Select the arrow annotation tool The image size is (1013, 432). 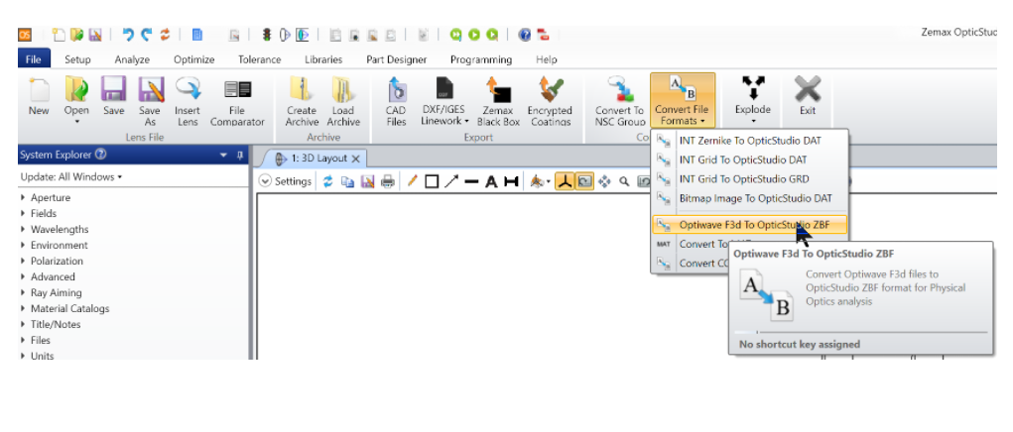click(x=451, y=182)
